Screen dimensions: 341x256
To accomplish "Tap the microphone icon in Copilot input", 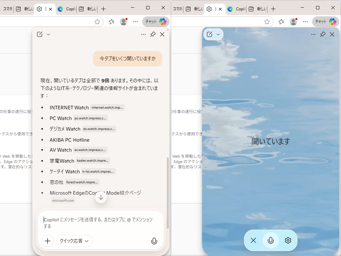I will pyautogui.click(x=154, y=241).
